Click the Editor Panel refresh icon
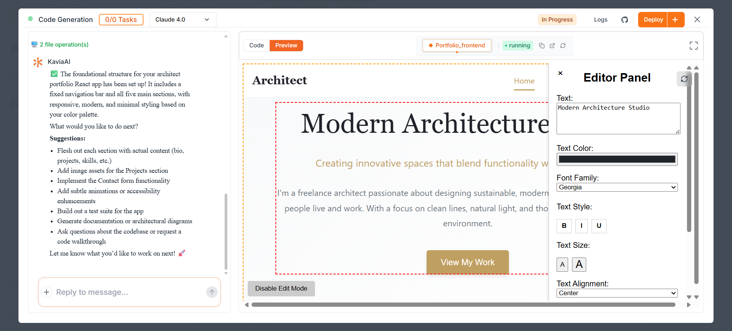This screenshot has height=331, width=732. [684, 79]
